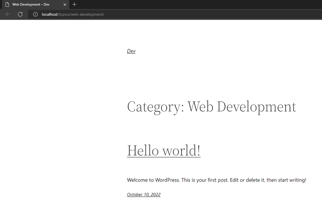View site information icon in address bar

[35, 14]
